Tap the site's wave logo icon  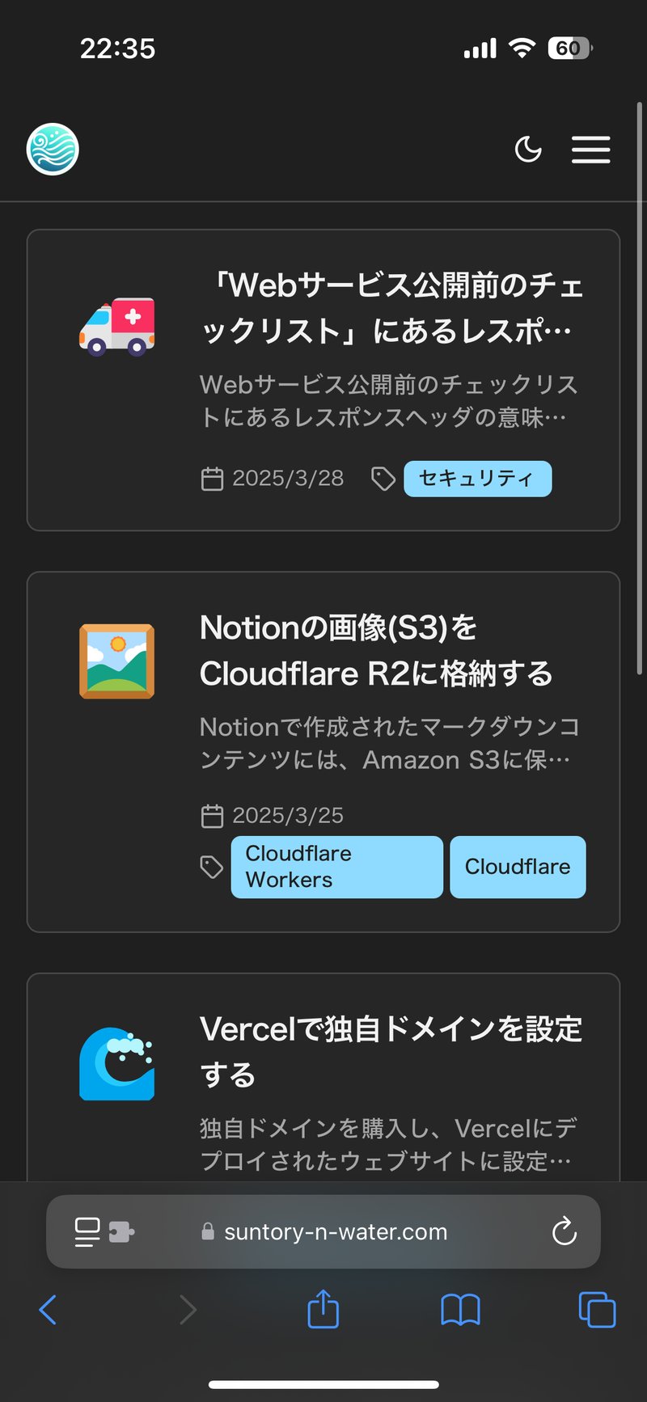pyautogui.click(x=53, y=150)
